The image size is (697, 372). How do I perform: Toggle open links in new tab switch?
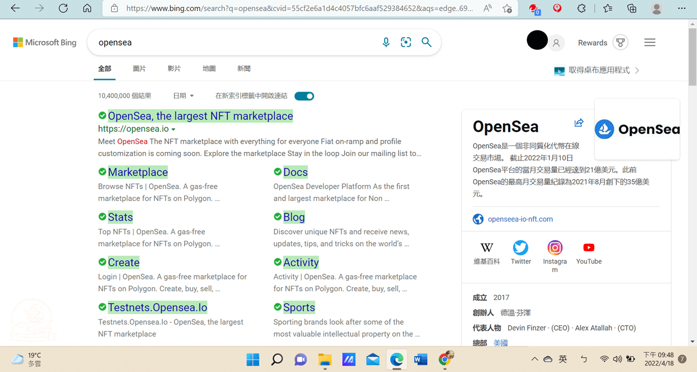point(304,96)
